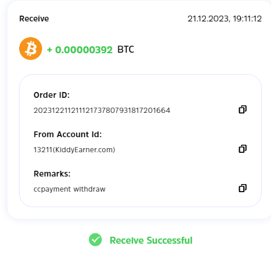
Task: Click the BTC currency label
Action: [126, 50]
